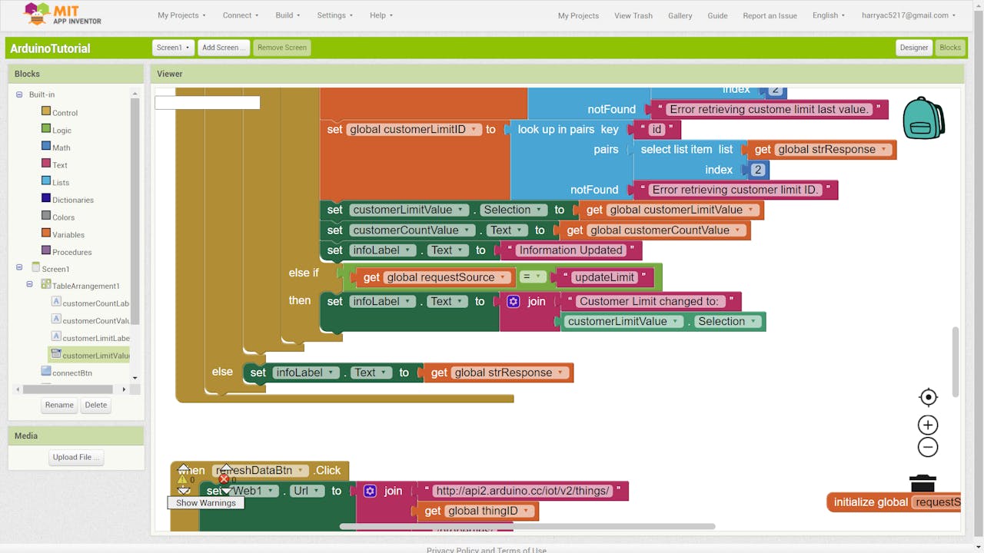This screenshot has width=984, height=553.
Task: Click the Add Screen button
Action: click(224, 48)
